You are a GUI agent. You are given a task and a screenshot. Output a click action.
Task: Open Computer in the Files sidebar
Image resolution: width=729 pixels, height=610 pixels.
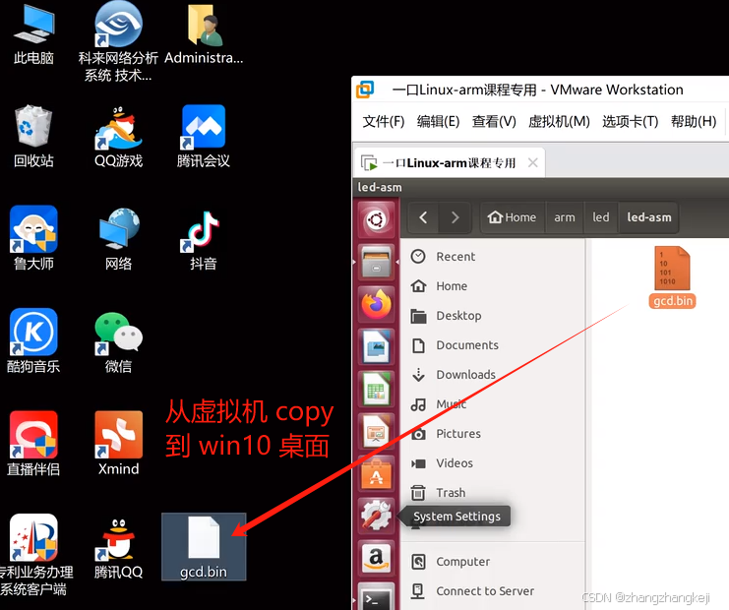tap(492, 562)
